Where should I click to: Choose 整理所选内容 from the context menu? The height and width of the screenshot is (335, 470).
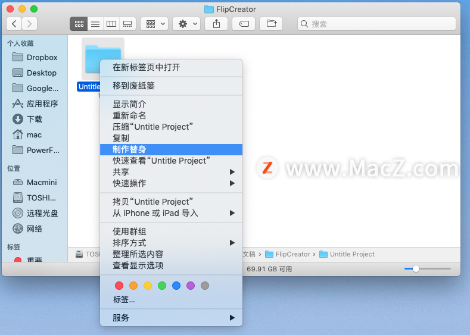pyautogui.click(x=171, y=254)
